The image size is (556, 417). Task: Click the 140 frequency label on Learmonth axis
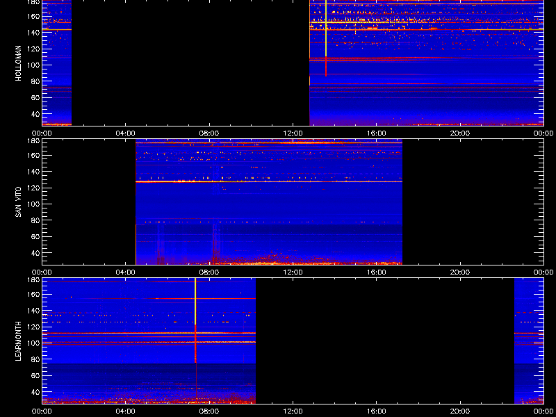(x=33, y=310)
